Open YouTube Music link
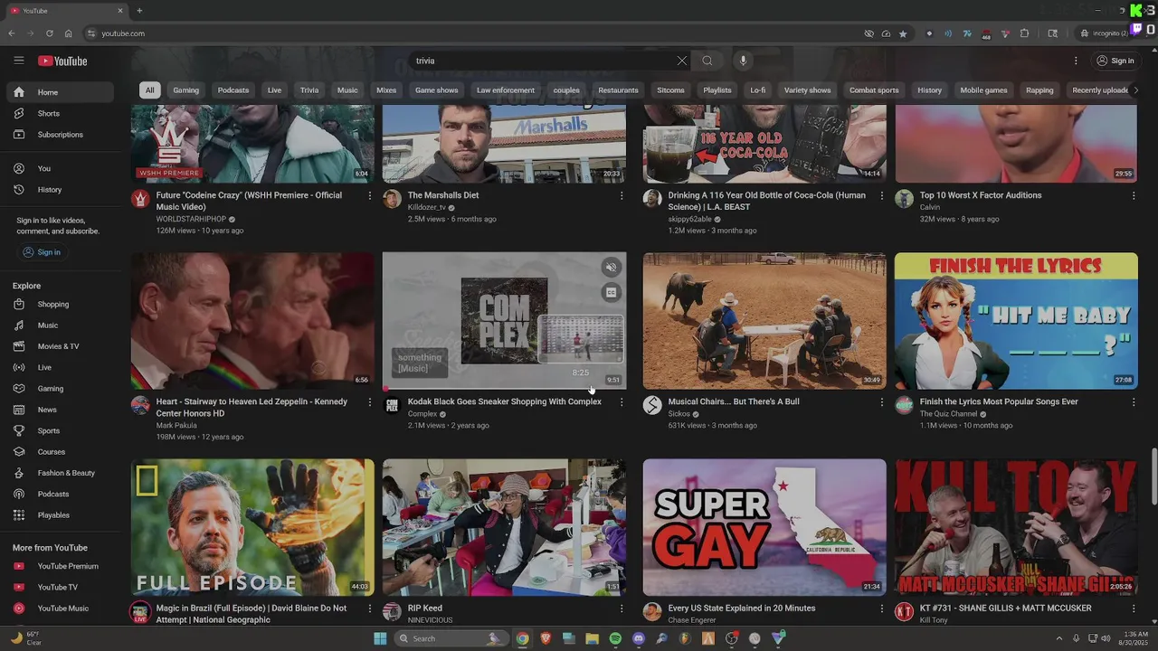 point(60,609)
